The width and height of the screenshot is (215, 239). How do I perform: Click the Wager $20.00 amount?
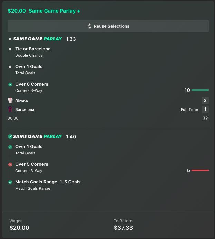pyautogui.click(x=19, y=228)
